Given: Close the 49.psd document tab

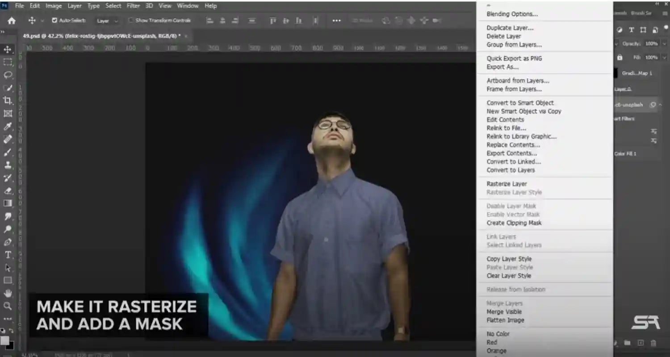Looking at the screenshot, I should click(186, 36).
